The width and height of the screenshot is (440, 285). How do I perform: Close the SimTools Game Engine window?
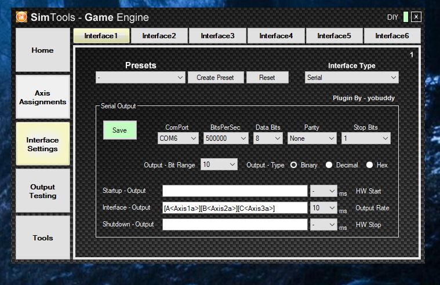pos(416,17)
